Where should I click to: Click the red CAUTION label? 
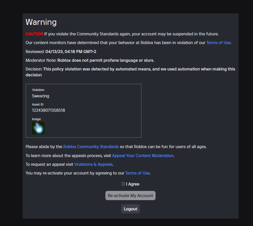tap(34, 34)
